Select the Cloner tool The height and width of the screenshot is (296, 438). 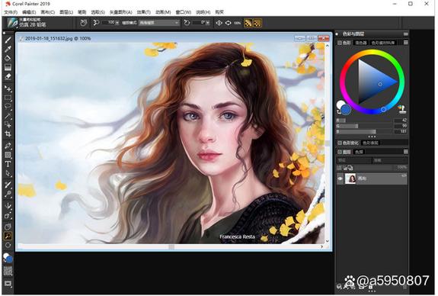tap(8, 185)
